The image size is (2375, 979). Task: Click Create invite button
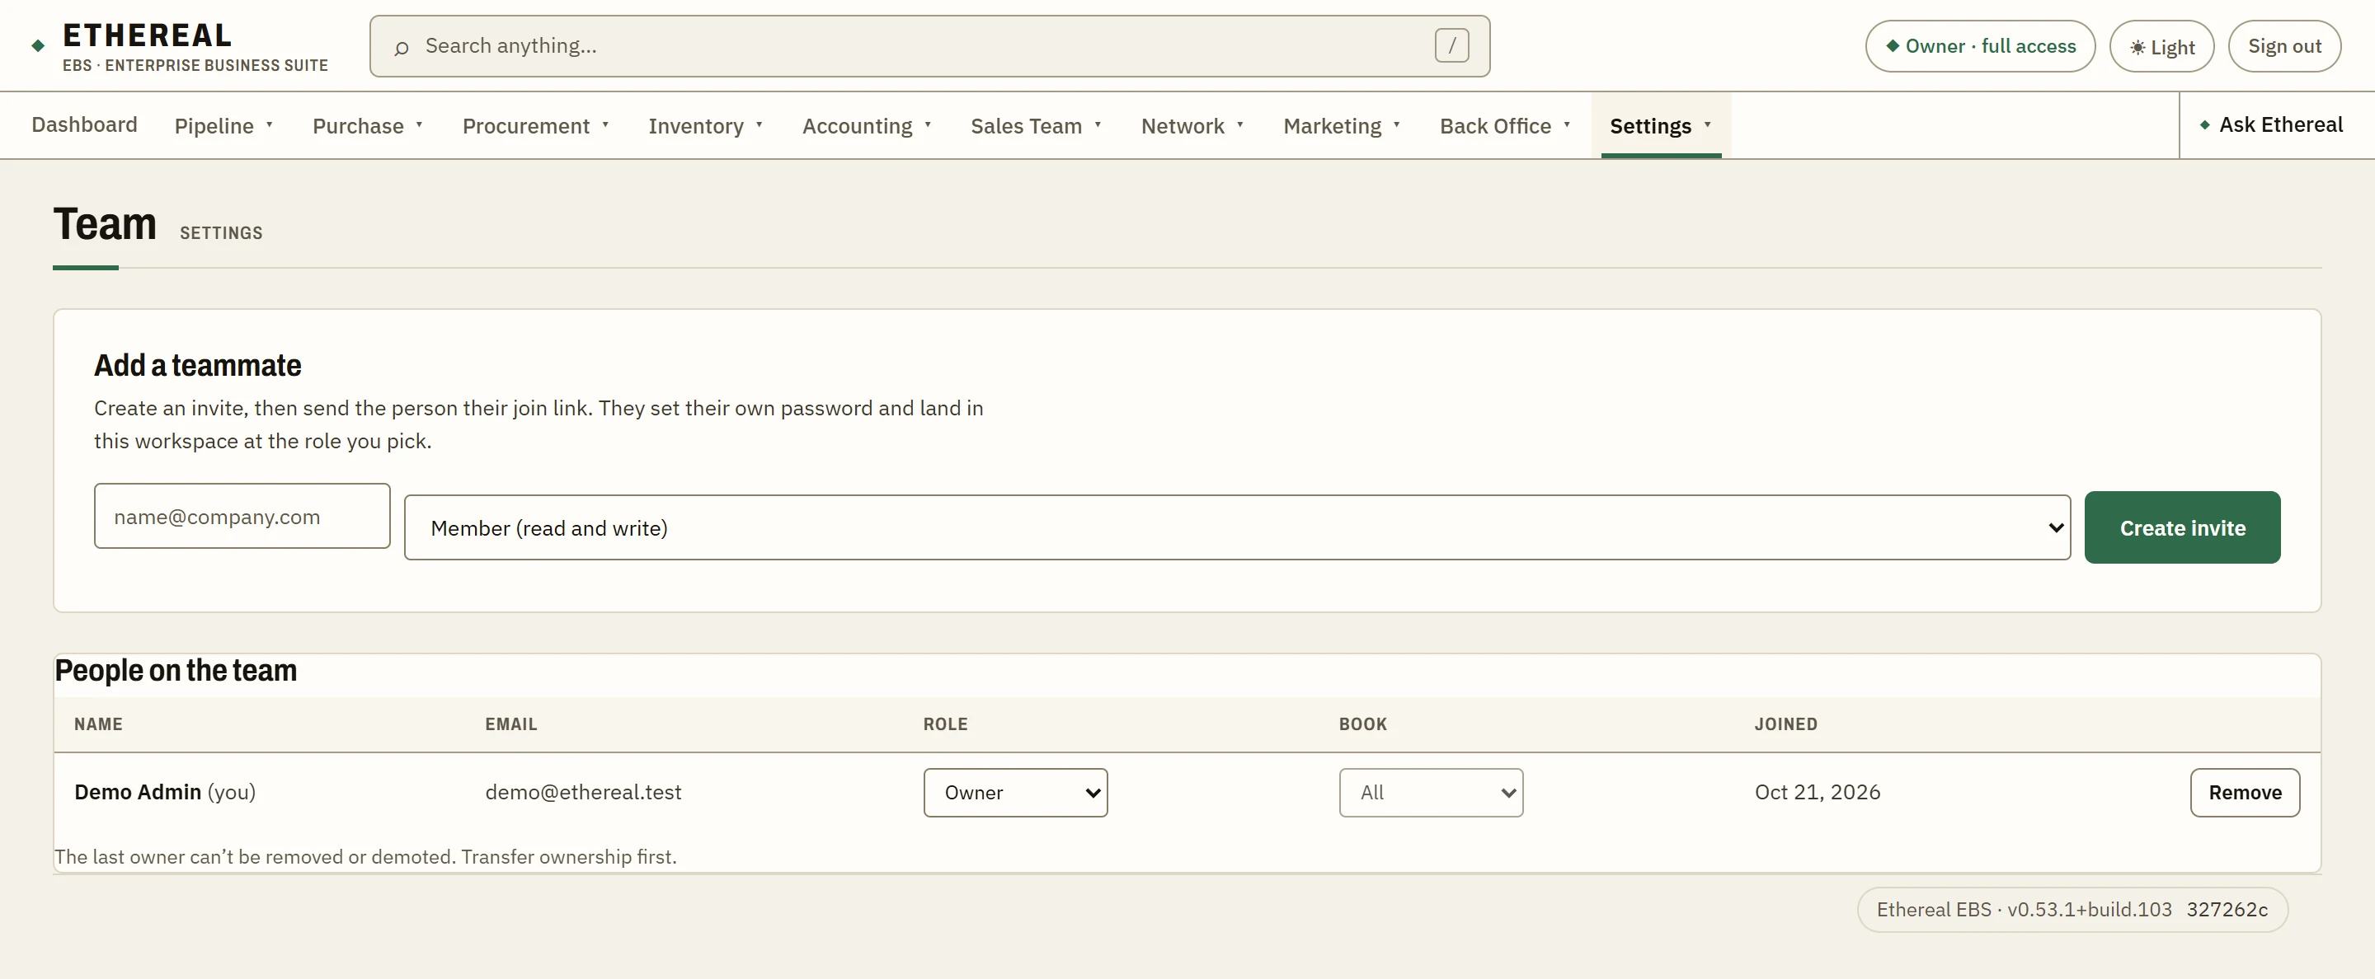coord(2181,527)
